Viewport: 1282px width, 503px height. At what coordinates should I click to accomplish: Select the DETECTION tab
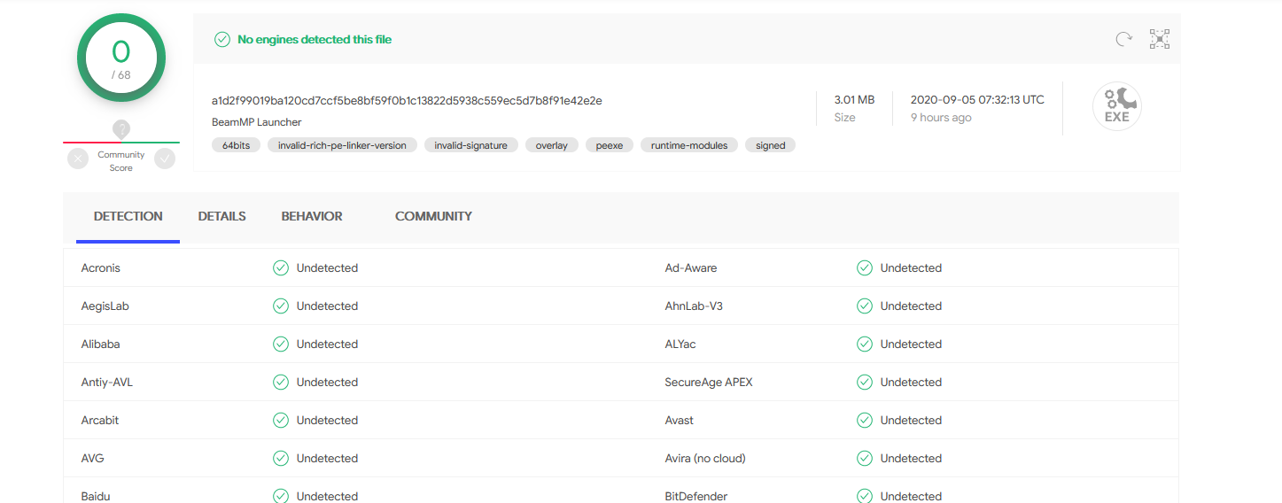(x=128, y=216)
